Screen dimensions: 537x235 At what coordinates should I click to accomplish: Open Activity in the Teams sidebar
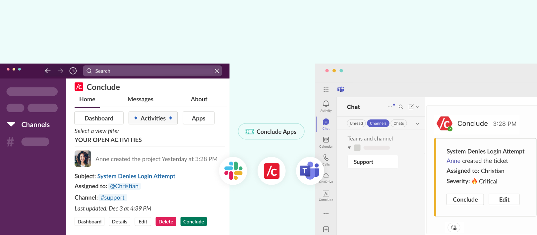coord(326,106)
